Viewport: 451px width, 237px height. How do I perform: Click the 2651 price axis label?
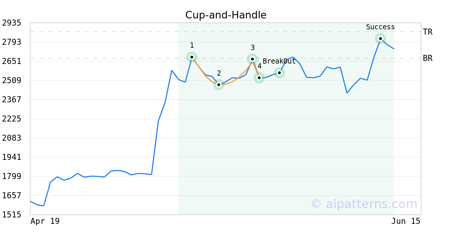pyautogui.click(x=12, y=61)
